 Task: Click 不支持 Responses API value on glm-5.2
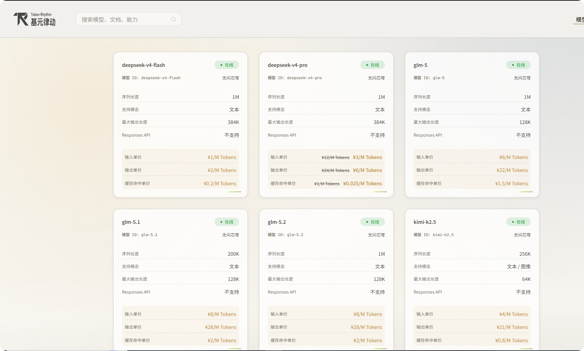(x=378, y=292)
